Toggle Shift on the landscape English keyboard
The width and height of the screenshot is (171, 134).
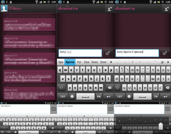4,128
